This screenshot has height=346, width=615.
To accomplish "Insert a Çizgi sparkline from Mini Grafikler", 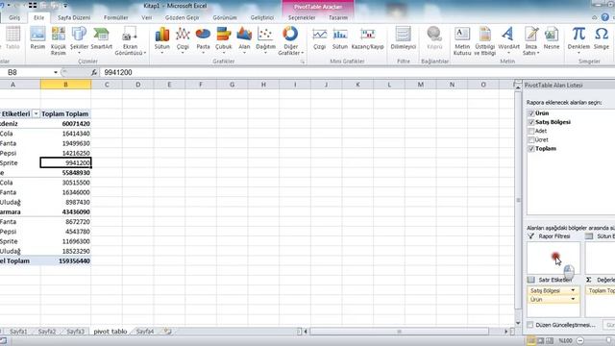I will [319, 38].
